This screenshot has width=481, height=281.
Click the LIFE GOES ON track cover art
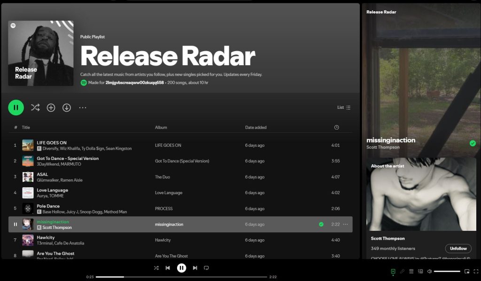[x=28, y=145]
